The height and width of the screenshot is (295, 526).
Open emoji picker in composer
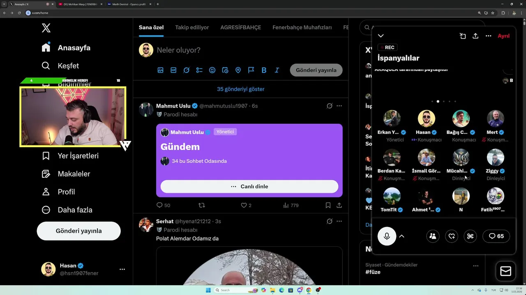coord(212,70)
